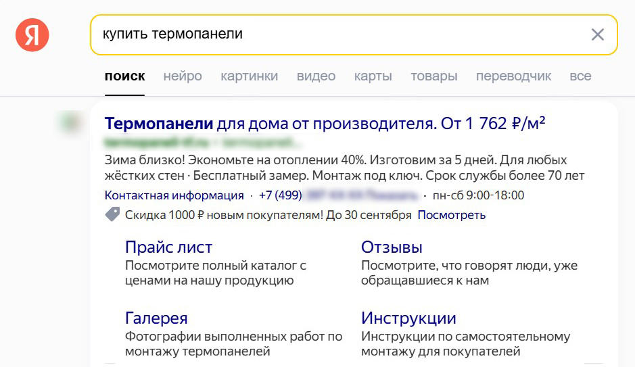This screenshot has width=635, height=367.
Task: Select the 'поиск' tab
Action: tap(124, 76)
